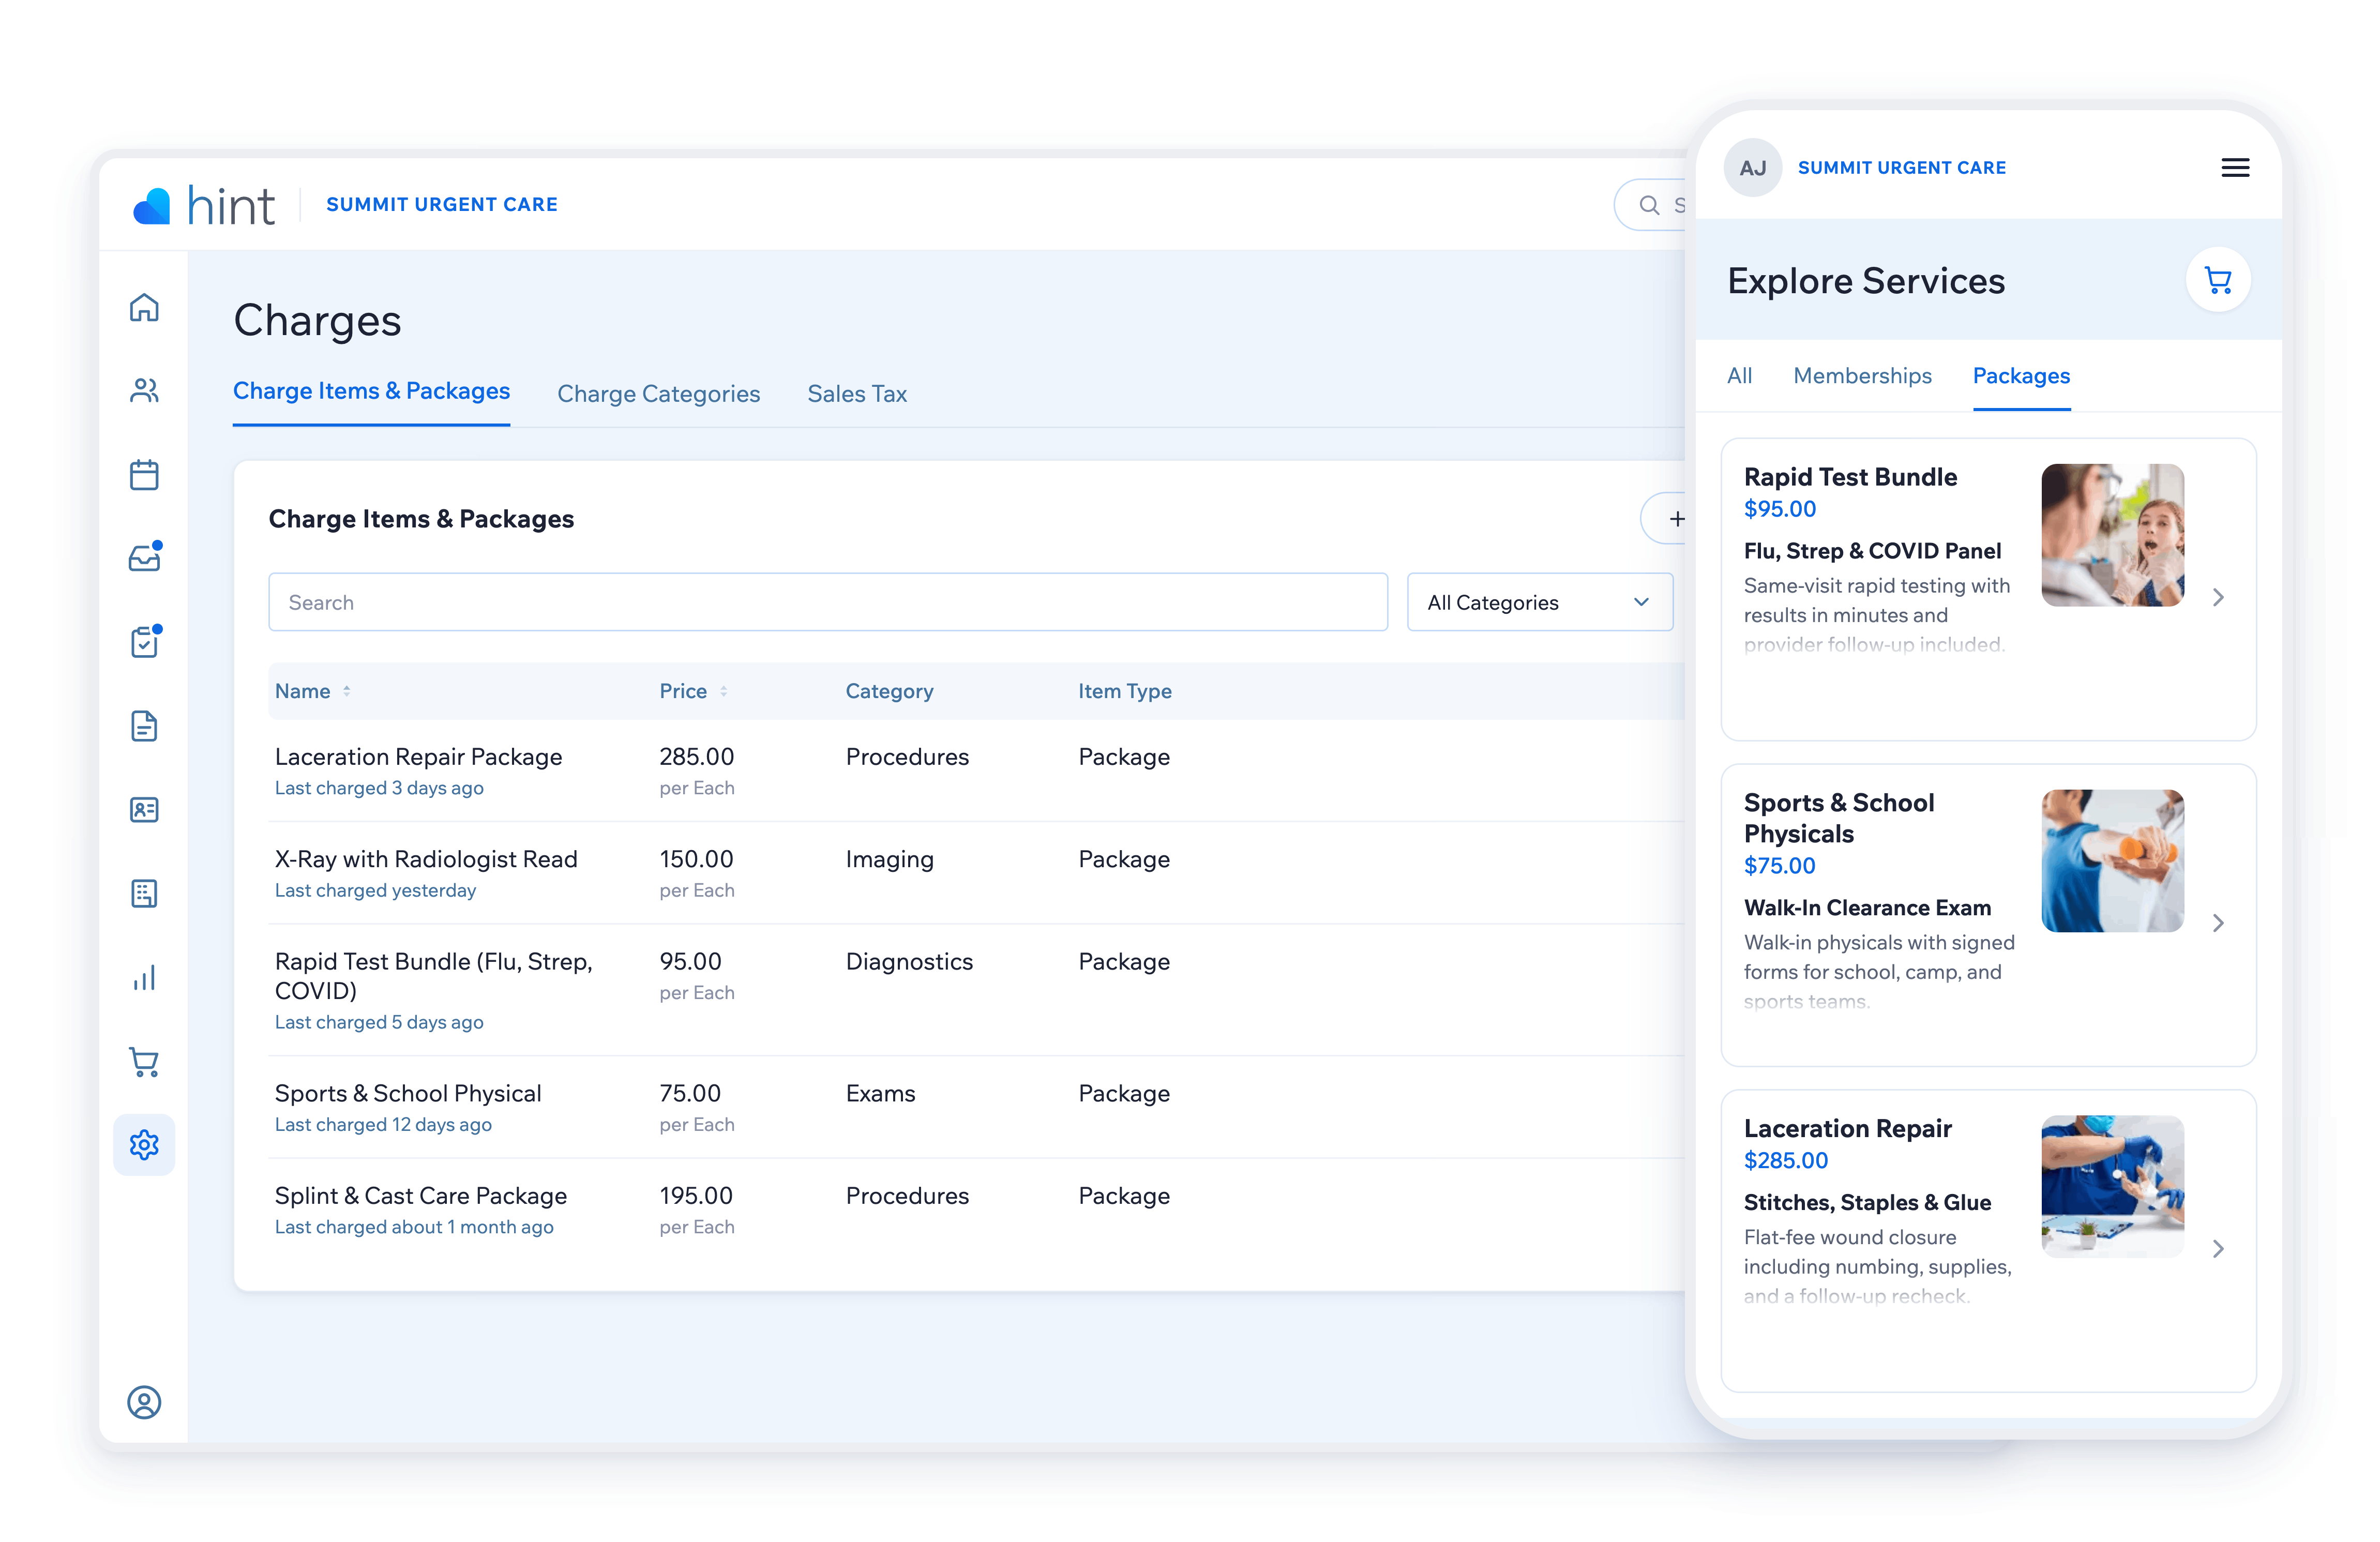Click the AJ avatar on mobile view
The width and height of the screenshot is (2380, 1542).
click(1752, 168)
